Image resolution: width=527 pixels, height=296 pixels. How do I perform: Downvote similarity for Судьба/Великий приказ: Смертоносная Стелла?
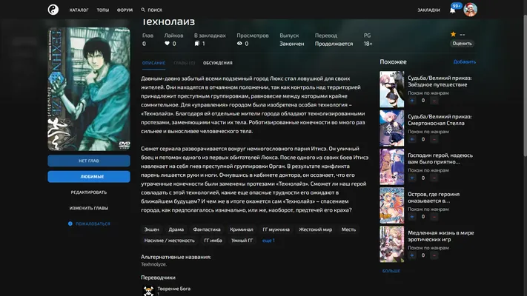434,139
